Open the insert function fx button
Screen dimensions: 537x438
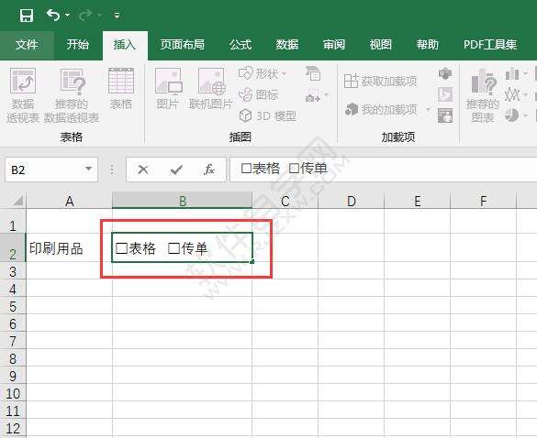point(209,170)
